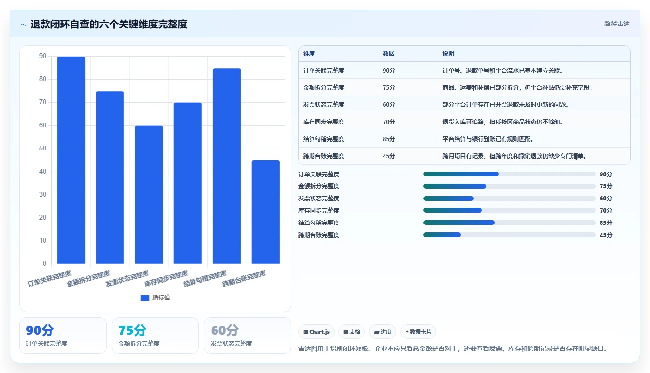Click the 订单关联完整度 bar in chart
The width and height of the screenshot is (650, 373).
point(71,160)
